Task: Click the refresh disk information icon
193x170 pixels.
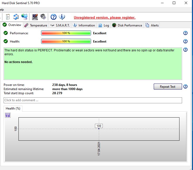Action: 16,17
